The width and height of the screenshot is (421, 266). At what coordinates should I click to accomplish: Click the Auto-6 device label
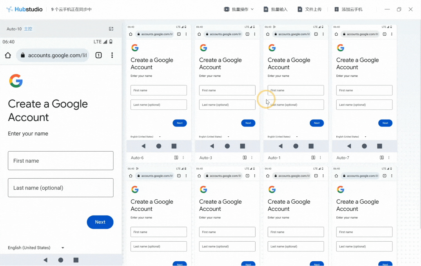click(137, 157)
